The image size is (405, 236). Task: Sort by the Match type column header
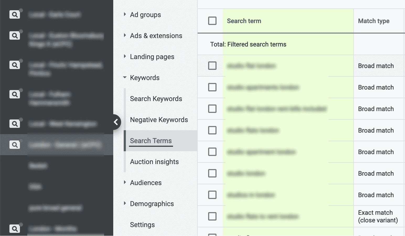[374, 21]
